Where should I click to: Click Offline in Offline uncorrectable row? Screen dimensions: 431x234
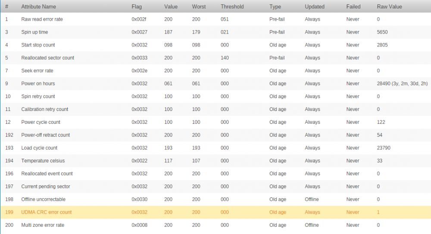point(312,200)
